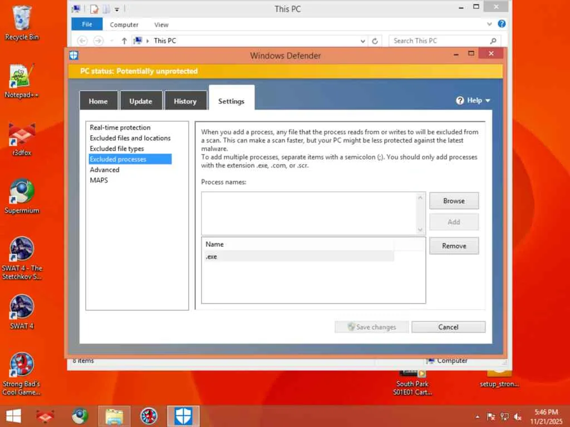Viewport: 570px width, 427px height.
Task: Launch SWAT 4 - The Stetchkov Syndicate shortcut
Action: pos(22,259)
